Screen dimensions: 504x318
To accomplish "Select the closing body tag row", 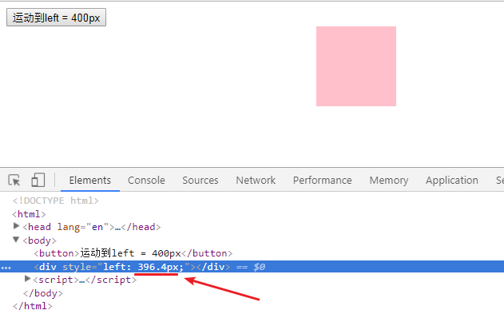I will 43,293.
